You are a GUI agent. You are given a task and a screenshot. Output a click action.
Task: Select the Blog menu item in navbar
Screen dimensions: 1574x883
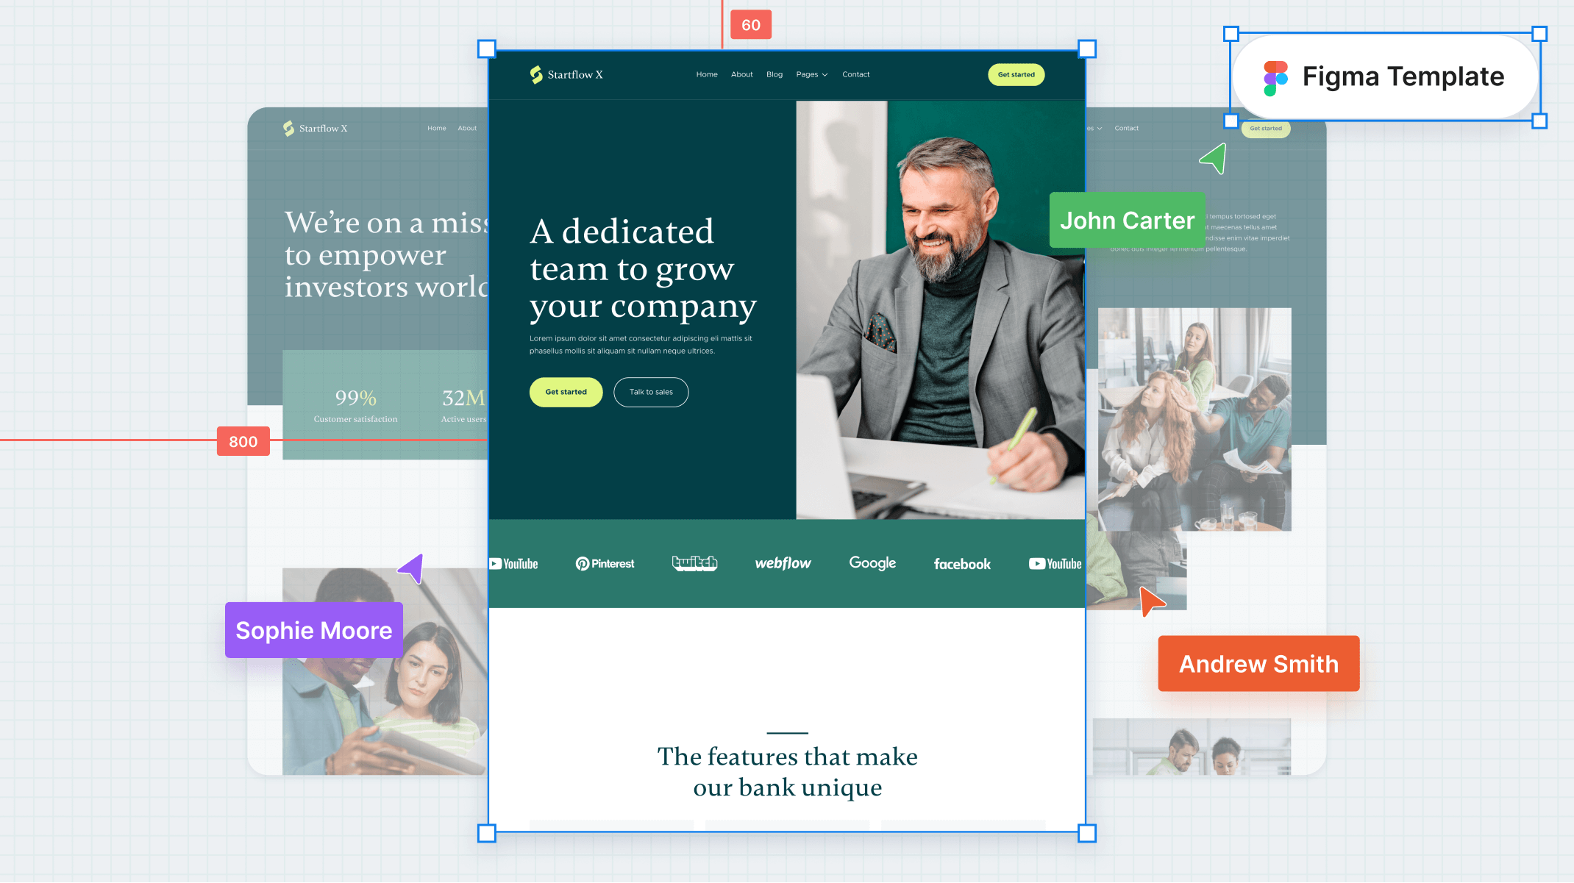click(x=774, y=74)
